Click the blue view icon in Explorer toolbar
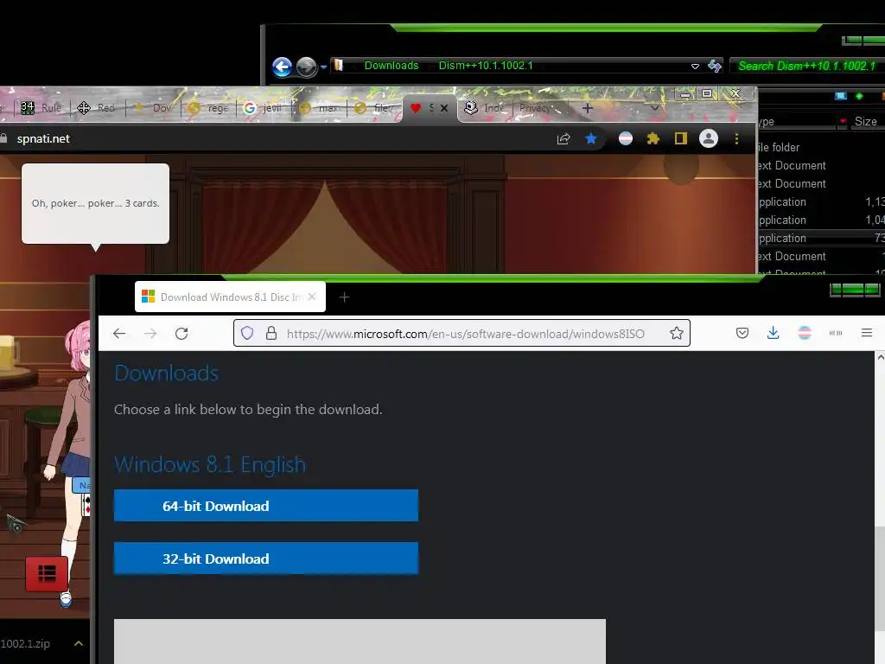The width and height of the screenshot is (885, 664). pos(840,96)
